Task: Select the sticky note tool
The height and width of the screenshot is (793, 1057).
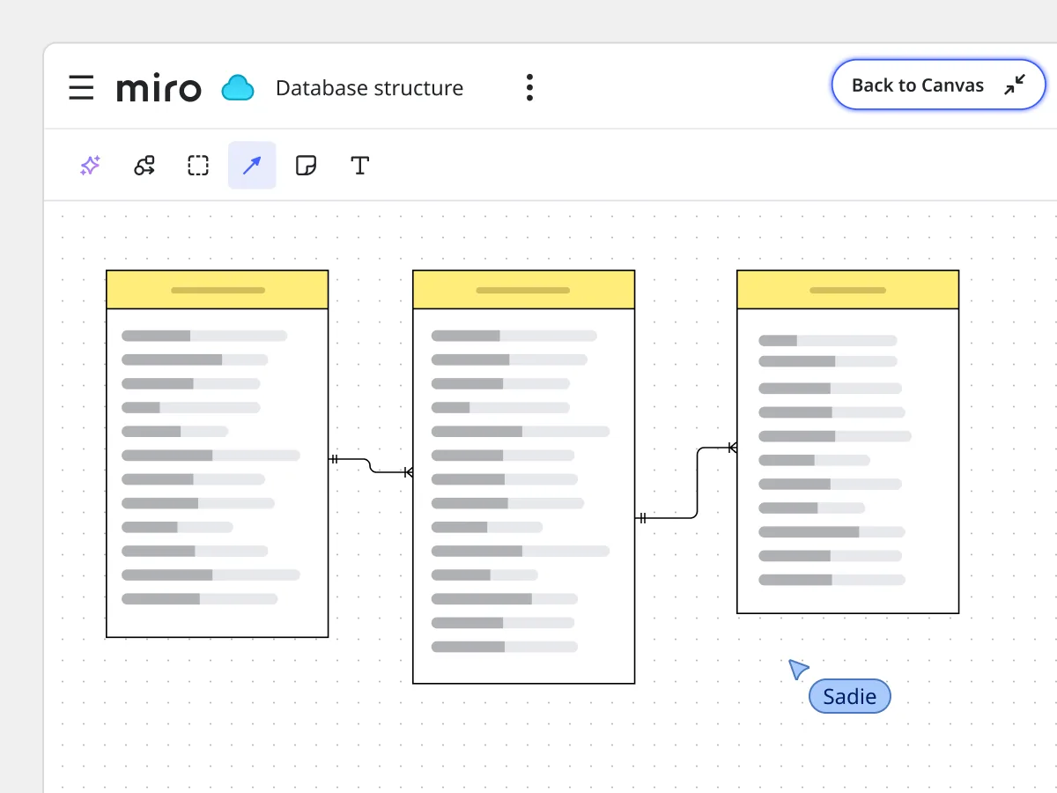Action: tap(306, 166)
